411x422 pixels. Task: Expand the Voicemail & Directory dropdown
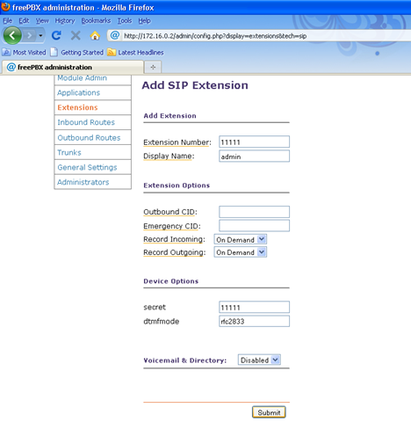259,360
